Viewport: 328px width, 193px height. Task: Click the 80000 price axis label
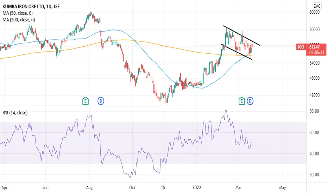click(314, 12)
